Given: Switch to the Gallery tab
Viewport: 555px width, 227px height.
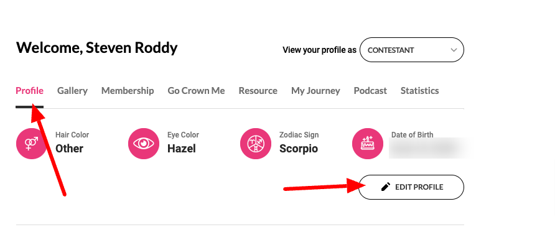Looking at the screenshot, I should [72, 91].
